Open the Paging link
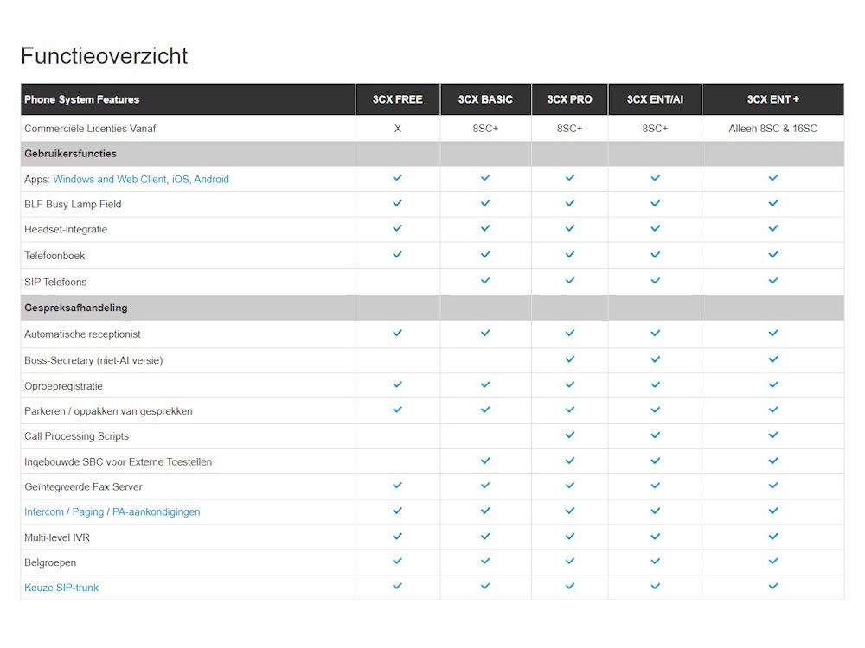The image size is (865, 648). (88, 511)
